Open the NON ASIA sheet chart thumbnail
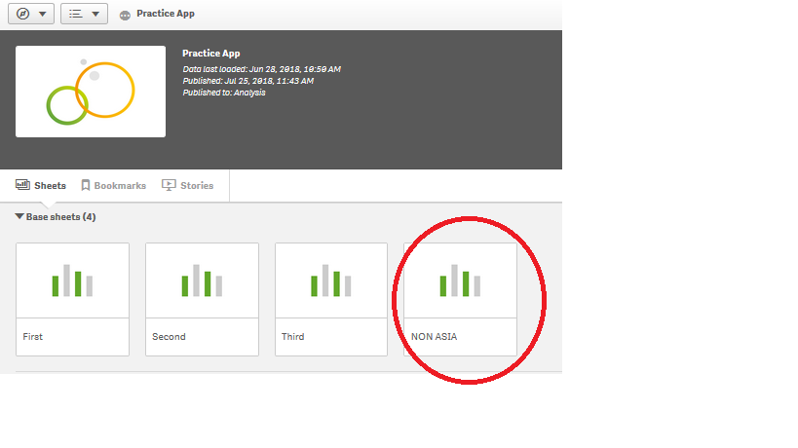Viewport: 798px width, 448px height. pos(461,280)
